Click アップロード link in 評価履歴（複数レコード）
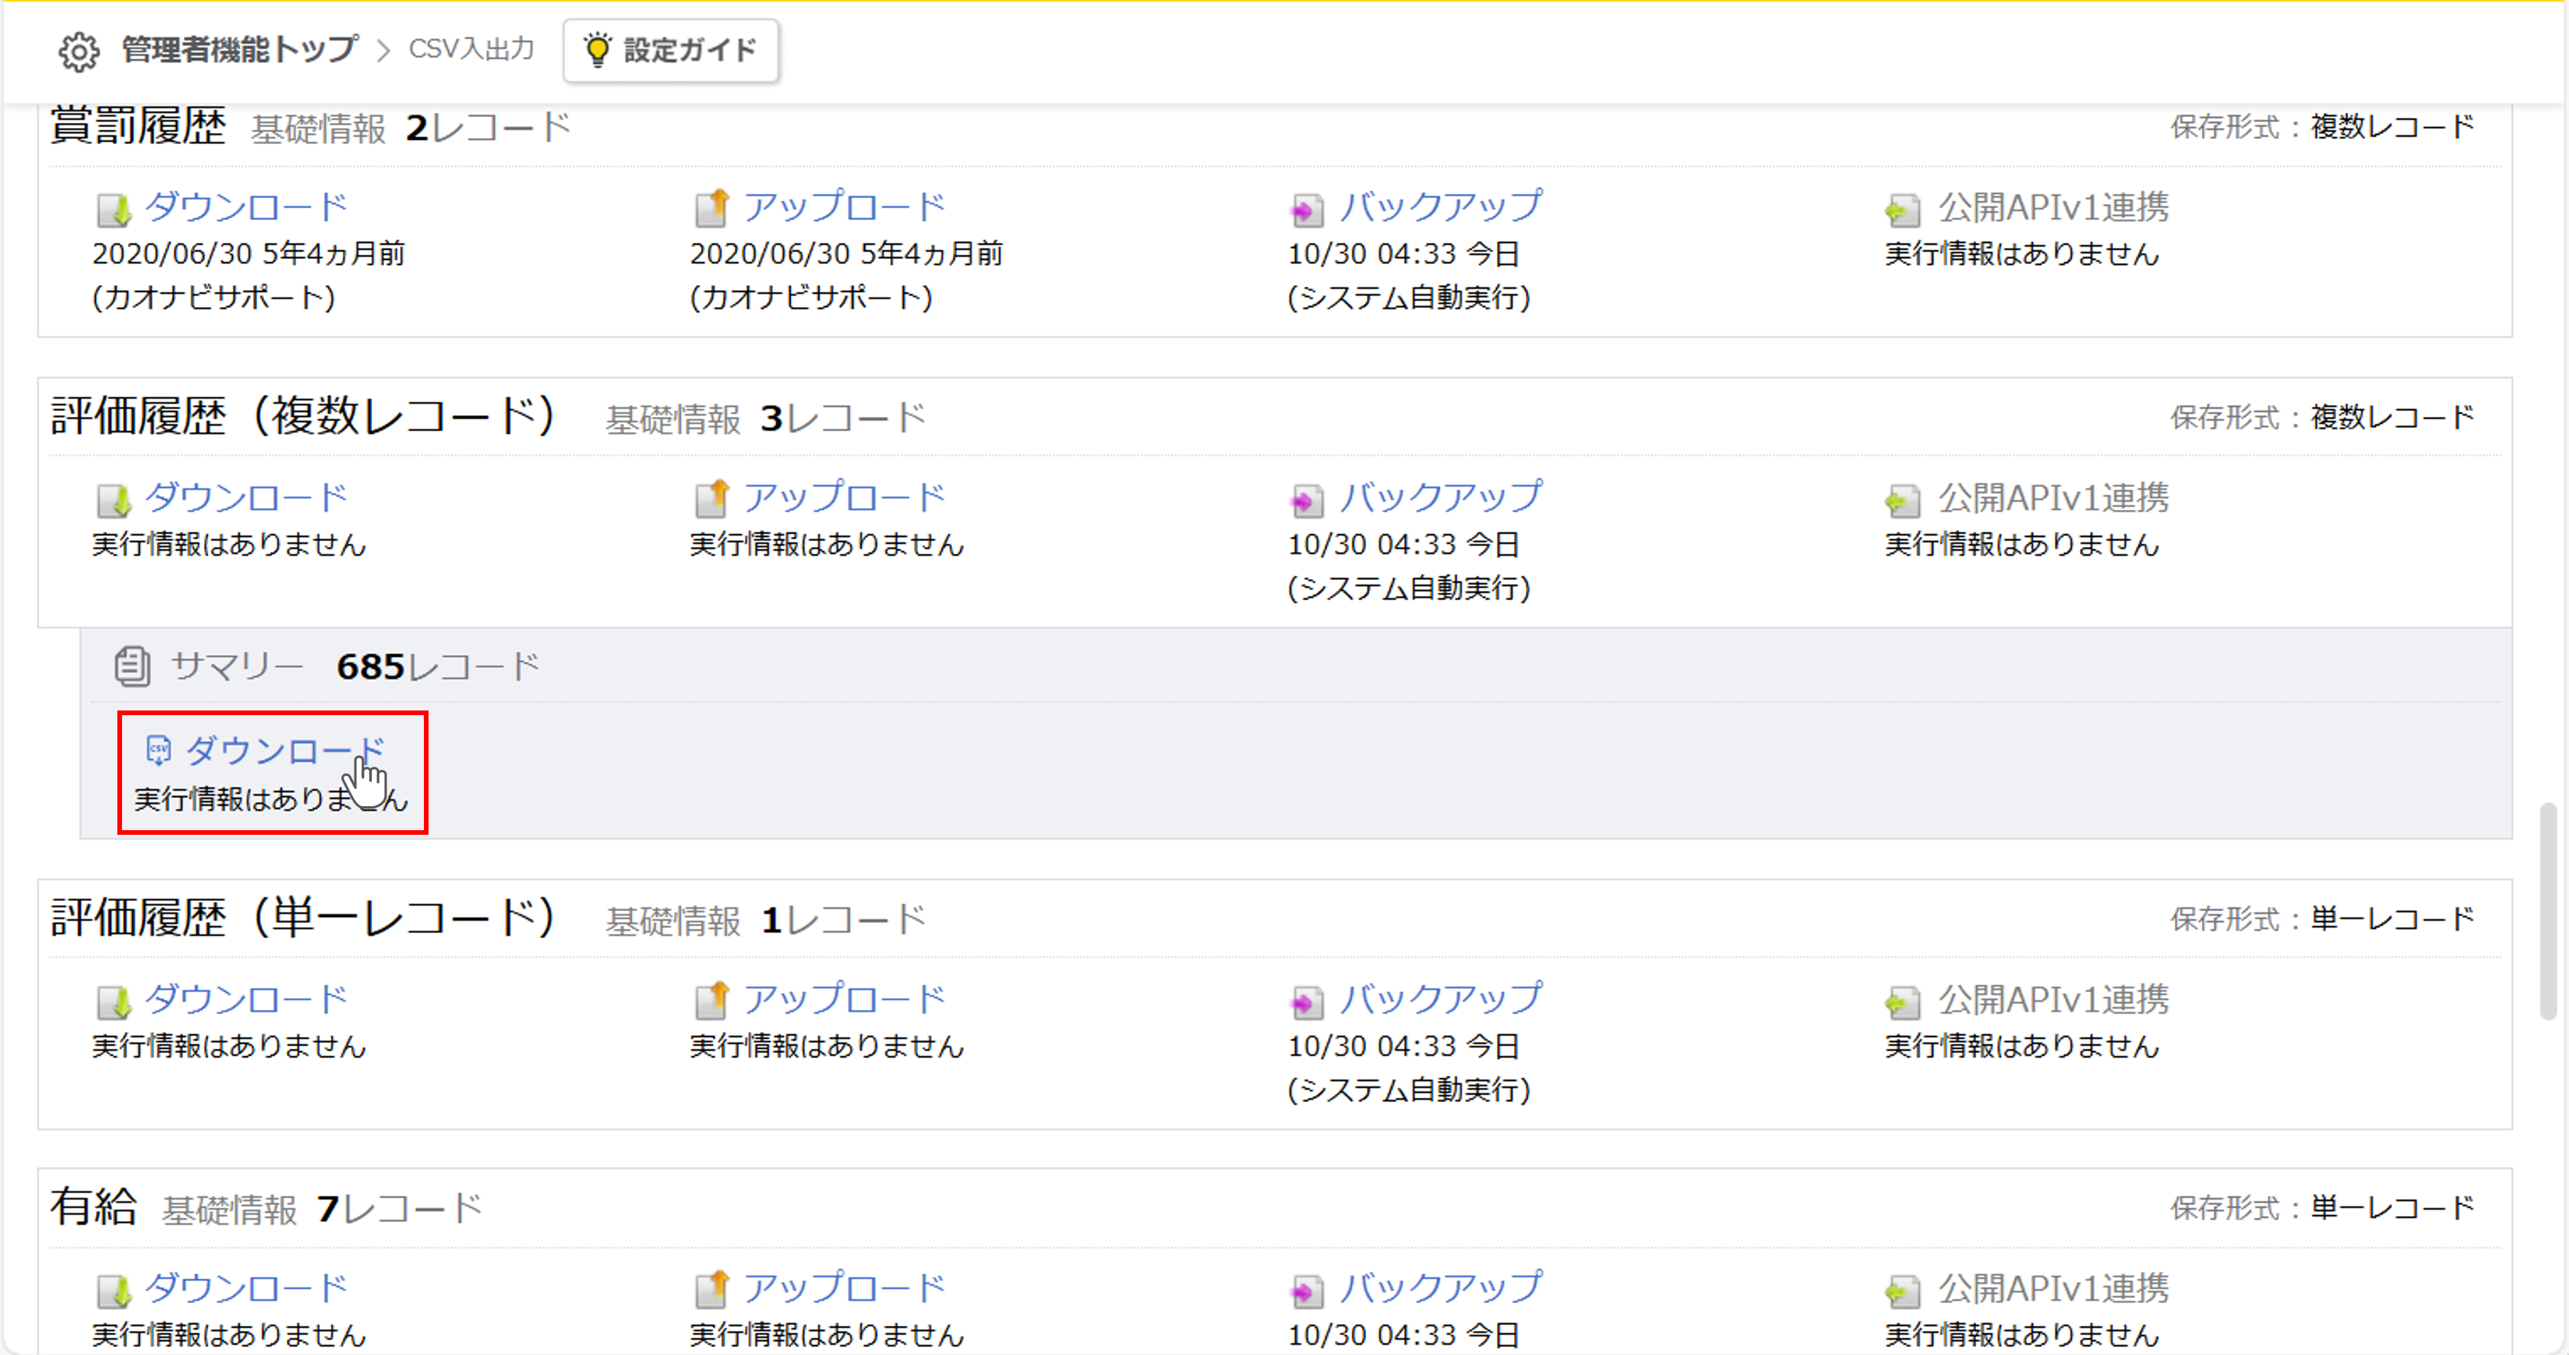Viewport: 2569px width, 1355px height. tap(844, 497)
